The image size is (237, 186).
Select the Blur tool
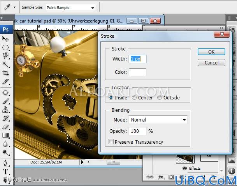[x=5, y=144]
